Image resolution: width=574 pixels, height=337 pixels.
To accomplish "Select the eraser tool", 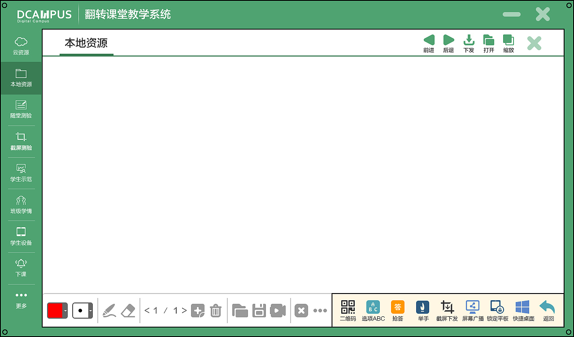I will pyautogui.click(x=128, y=310).
